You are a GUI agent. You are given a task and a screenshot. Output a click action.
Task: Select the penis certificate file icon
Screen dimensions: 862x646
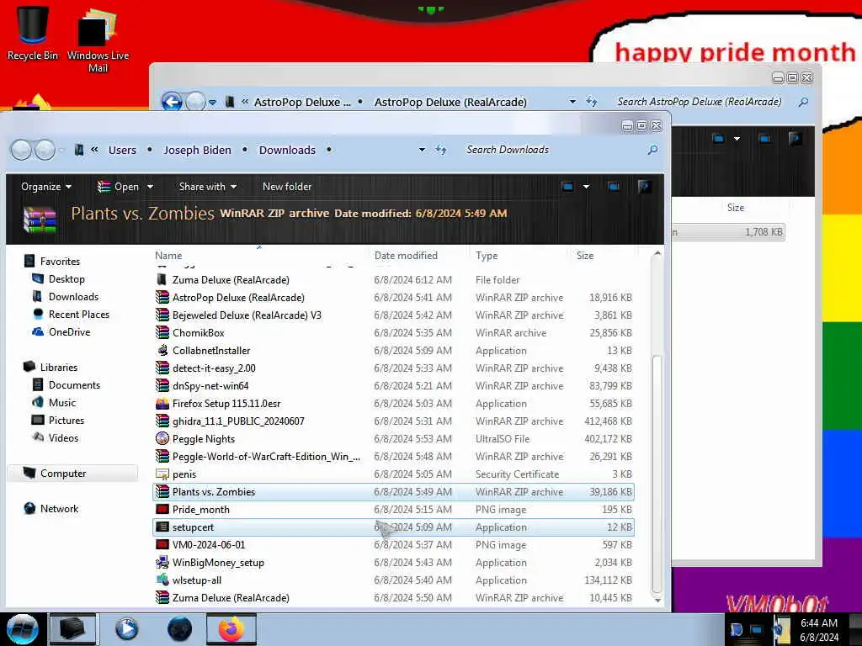162,474
